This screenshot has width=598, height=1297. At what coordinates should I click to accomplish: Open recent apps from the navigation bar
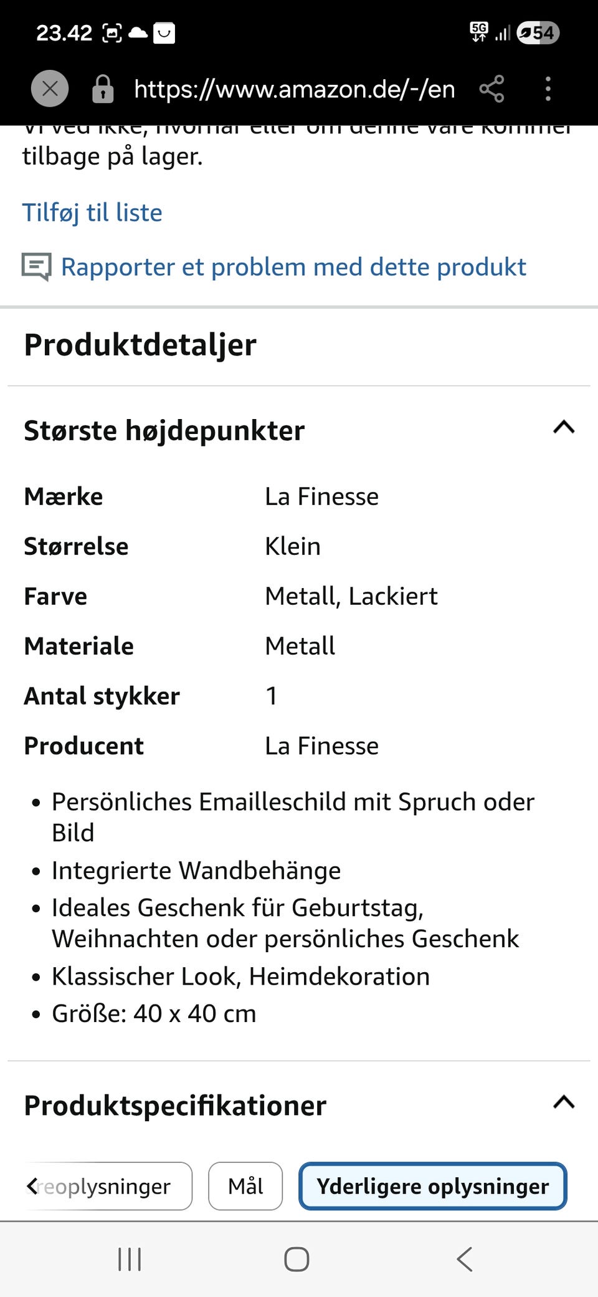[x=129, y=1259]
